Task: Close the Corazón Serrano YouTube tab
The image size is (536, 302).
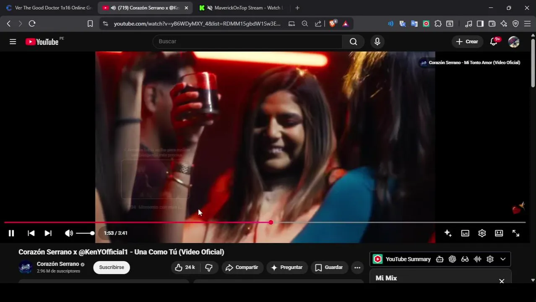Action: (186, 8)
